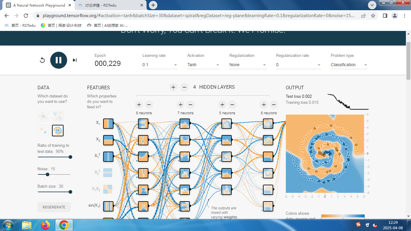Remove a neuron from the 6 neurons layer
The height and width of the screenshot is (231, 411).
point(273,105)
